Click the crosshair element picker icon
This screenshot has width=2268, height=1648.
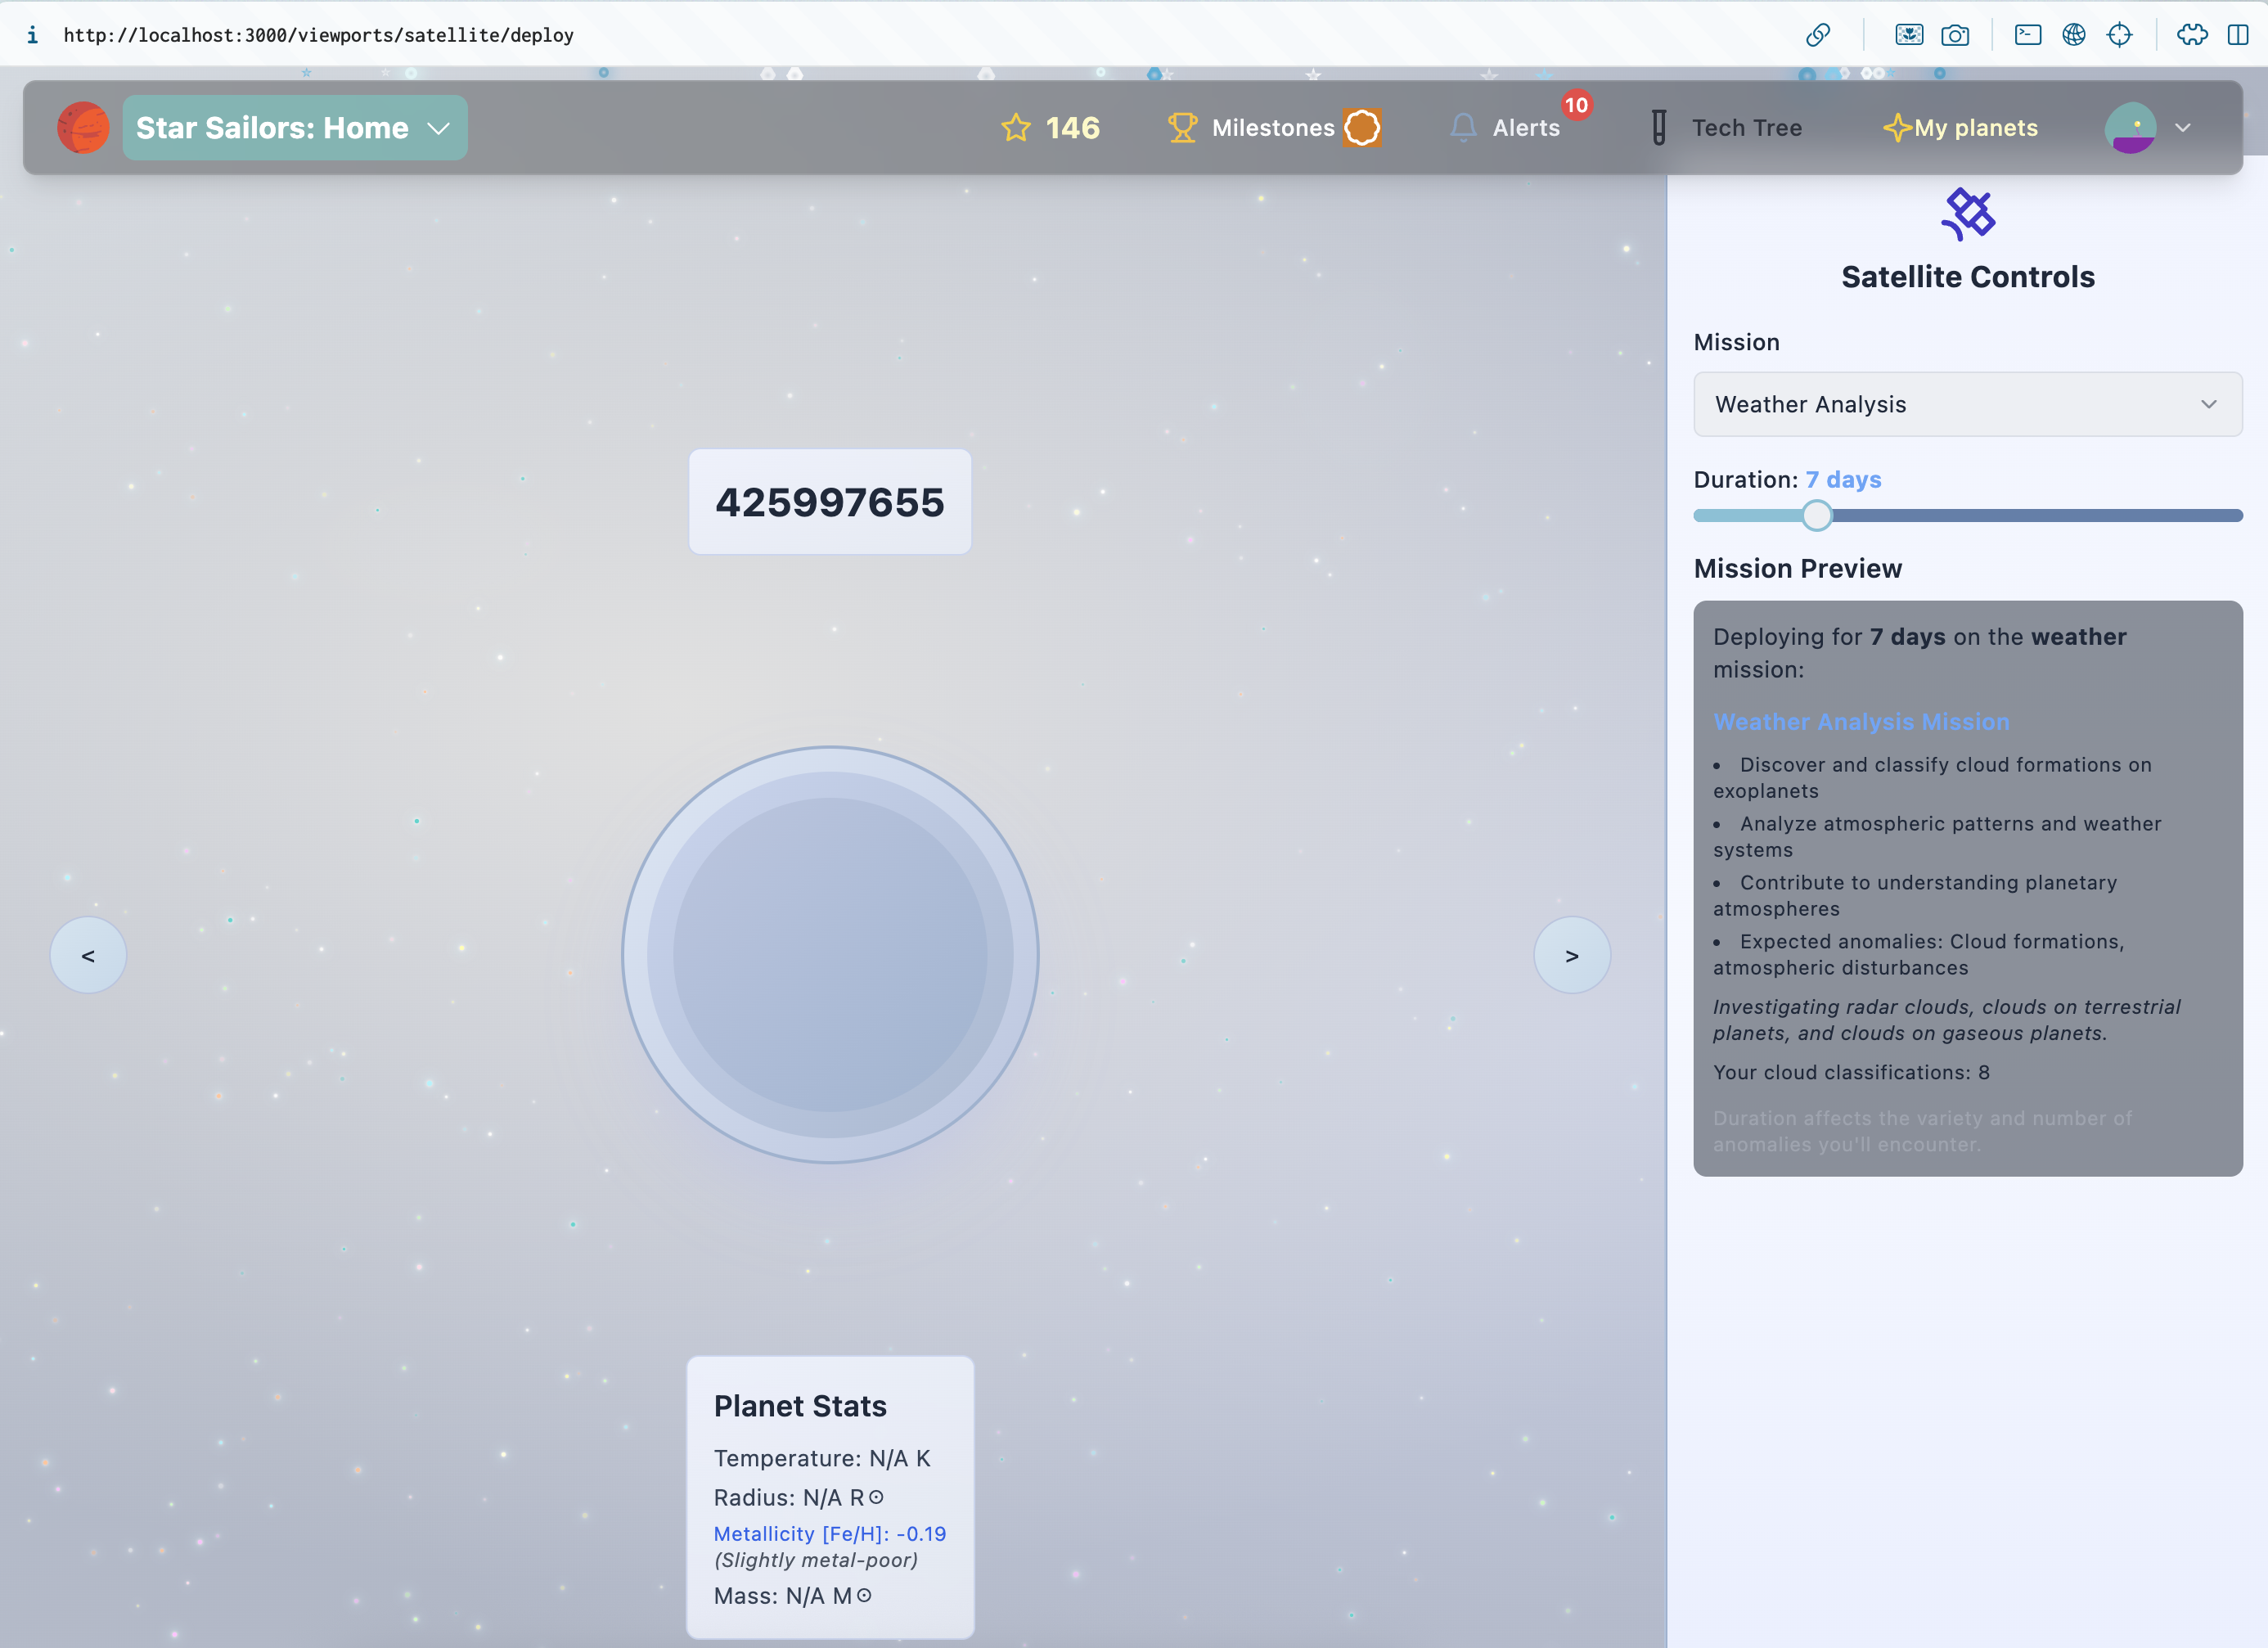[x=2119, y=35]
